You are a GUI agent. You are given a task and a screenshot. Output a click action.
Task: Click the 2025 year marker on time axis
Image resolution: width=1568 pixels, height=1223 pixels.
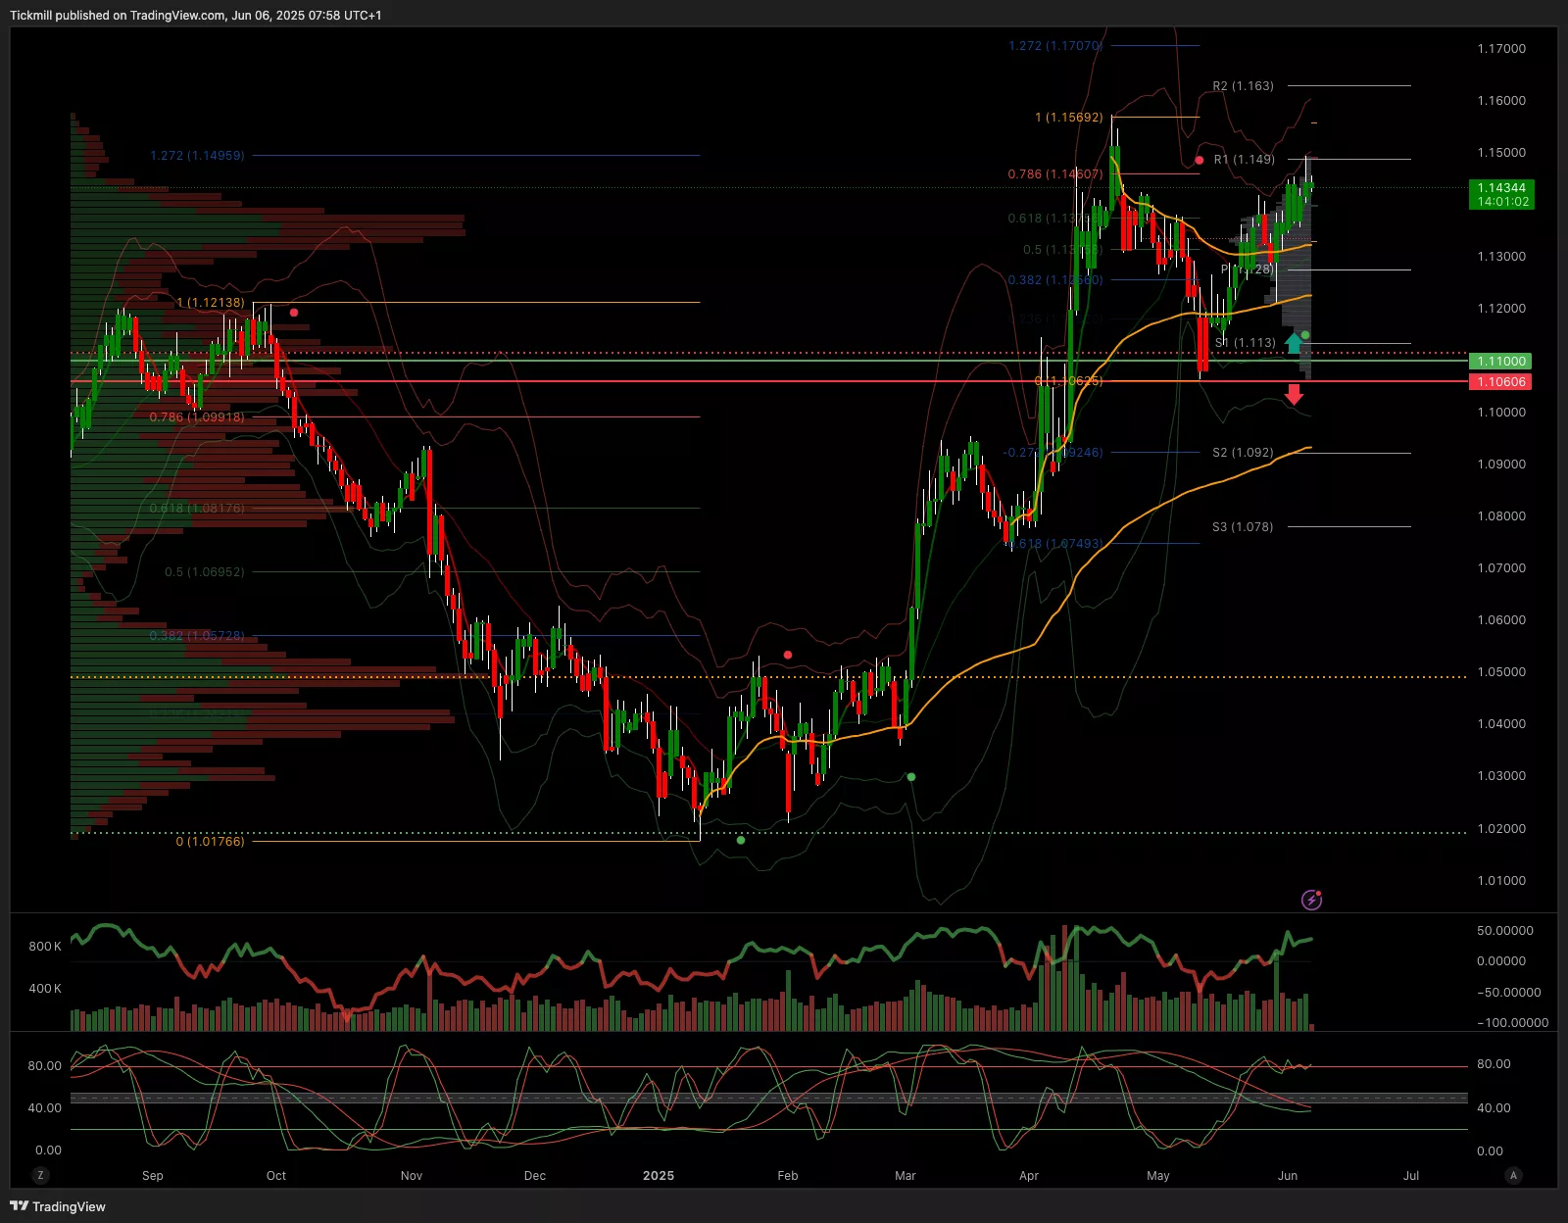(659, 1176)
